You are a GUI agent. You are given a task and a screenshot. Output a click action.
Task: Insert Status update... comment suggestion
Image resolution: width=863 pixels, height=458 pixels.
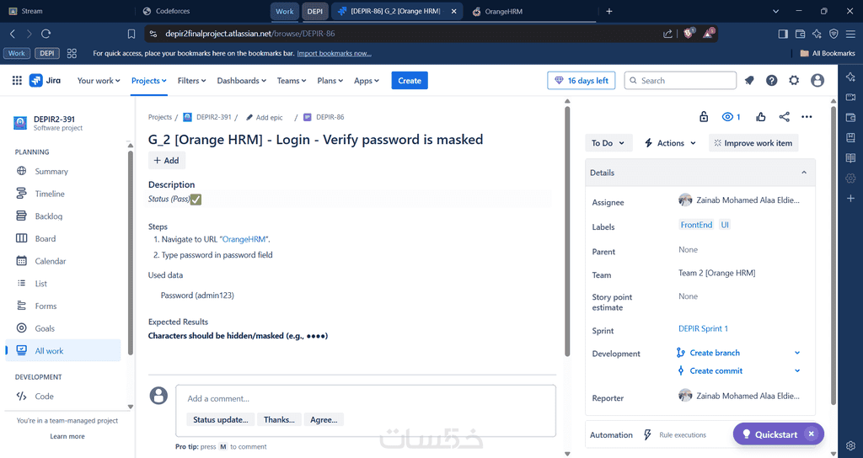(220, 419)
